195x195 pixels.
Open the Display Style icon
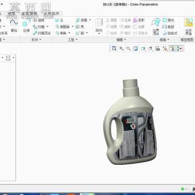pos(143,48)
